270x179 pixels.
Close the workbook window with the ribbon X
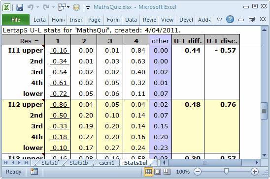point(263,19)
